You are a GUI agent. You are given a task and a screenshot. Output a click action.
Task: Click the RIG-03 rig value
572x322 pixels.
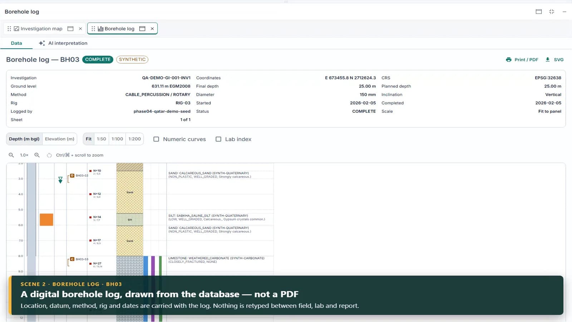pyautogui.click(x=183, y=103)
